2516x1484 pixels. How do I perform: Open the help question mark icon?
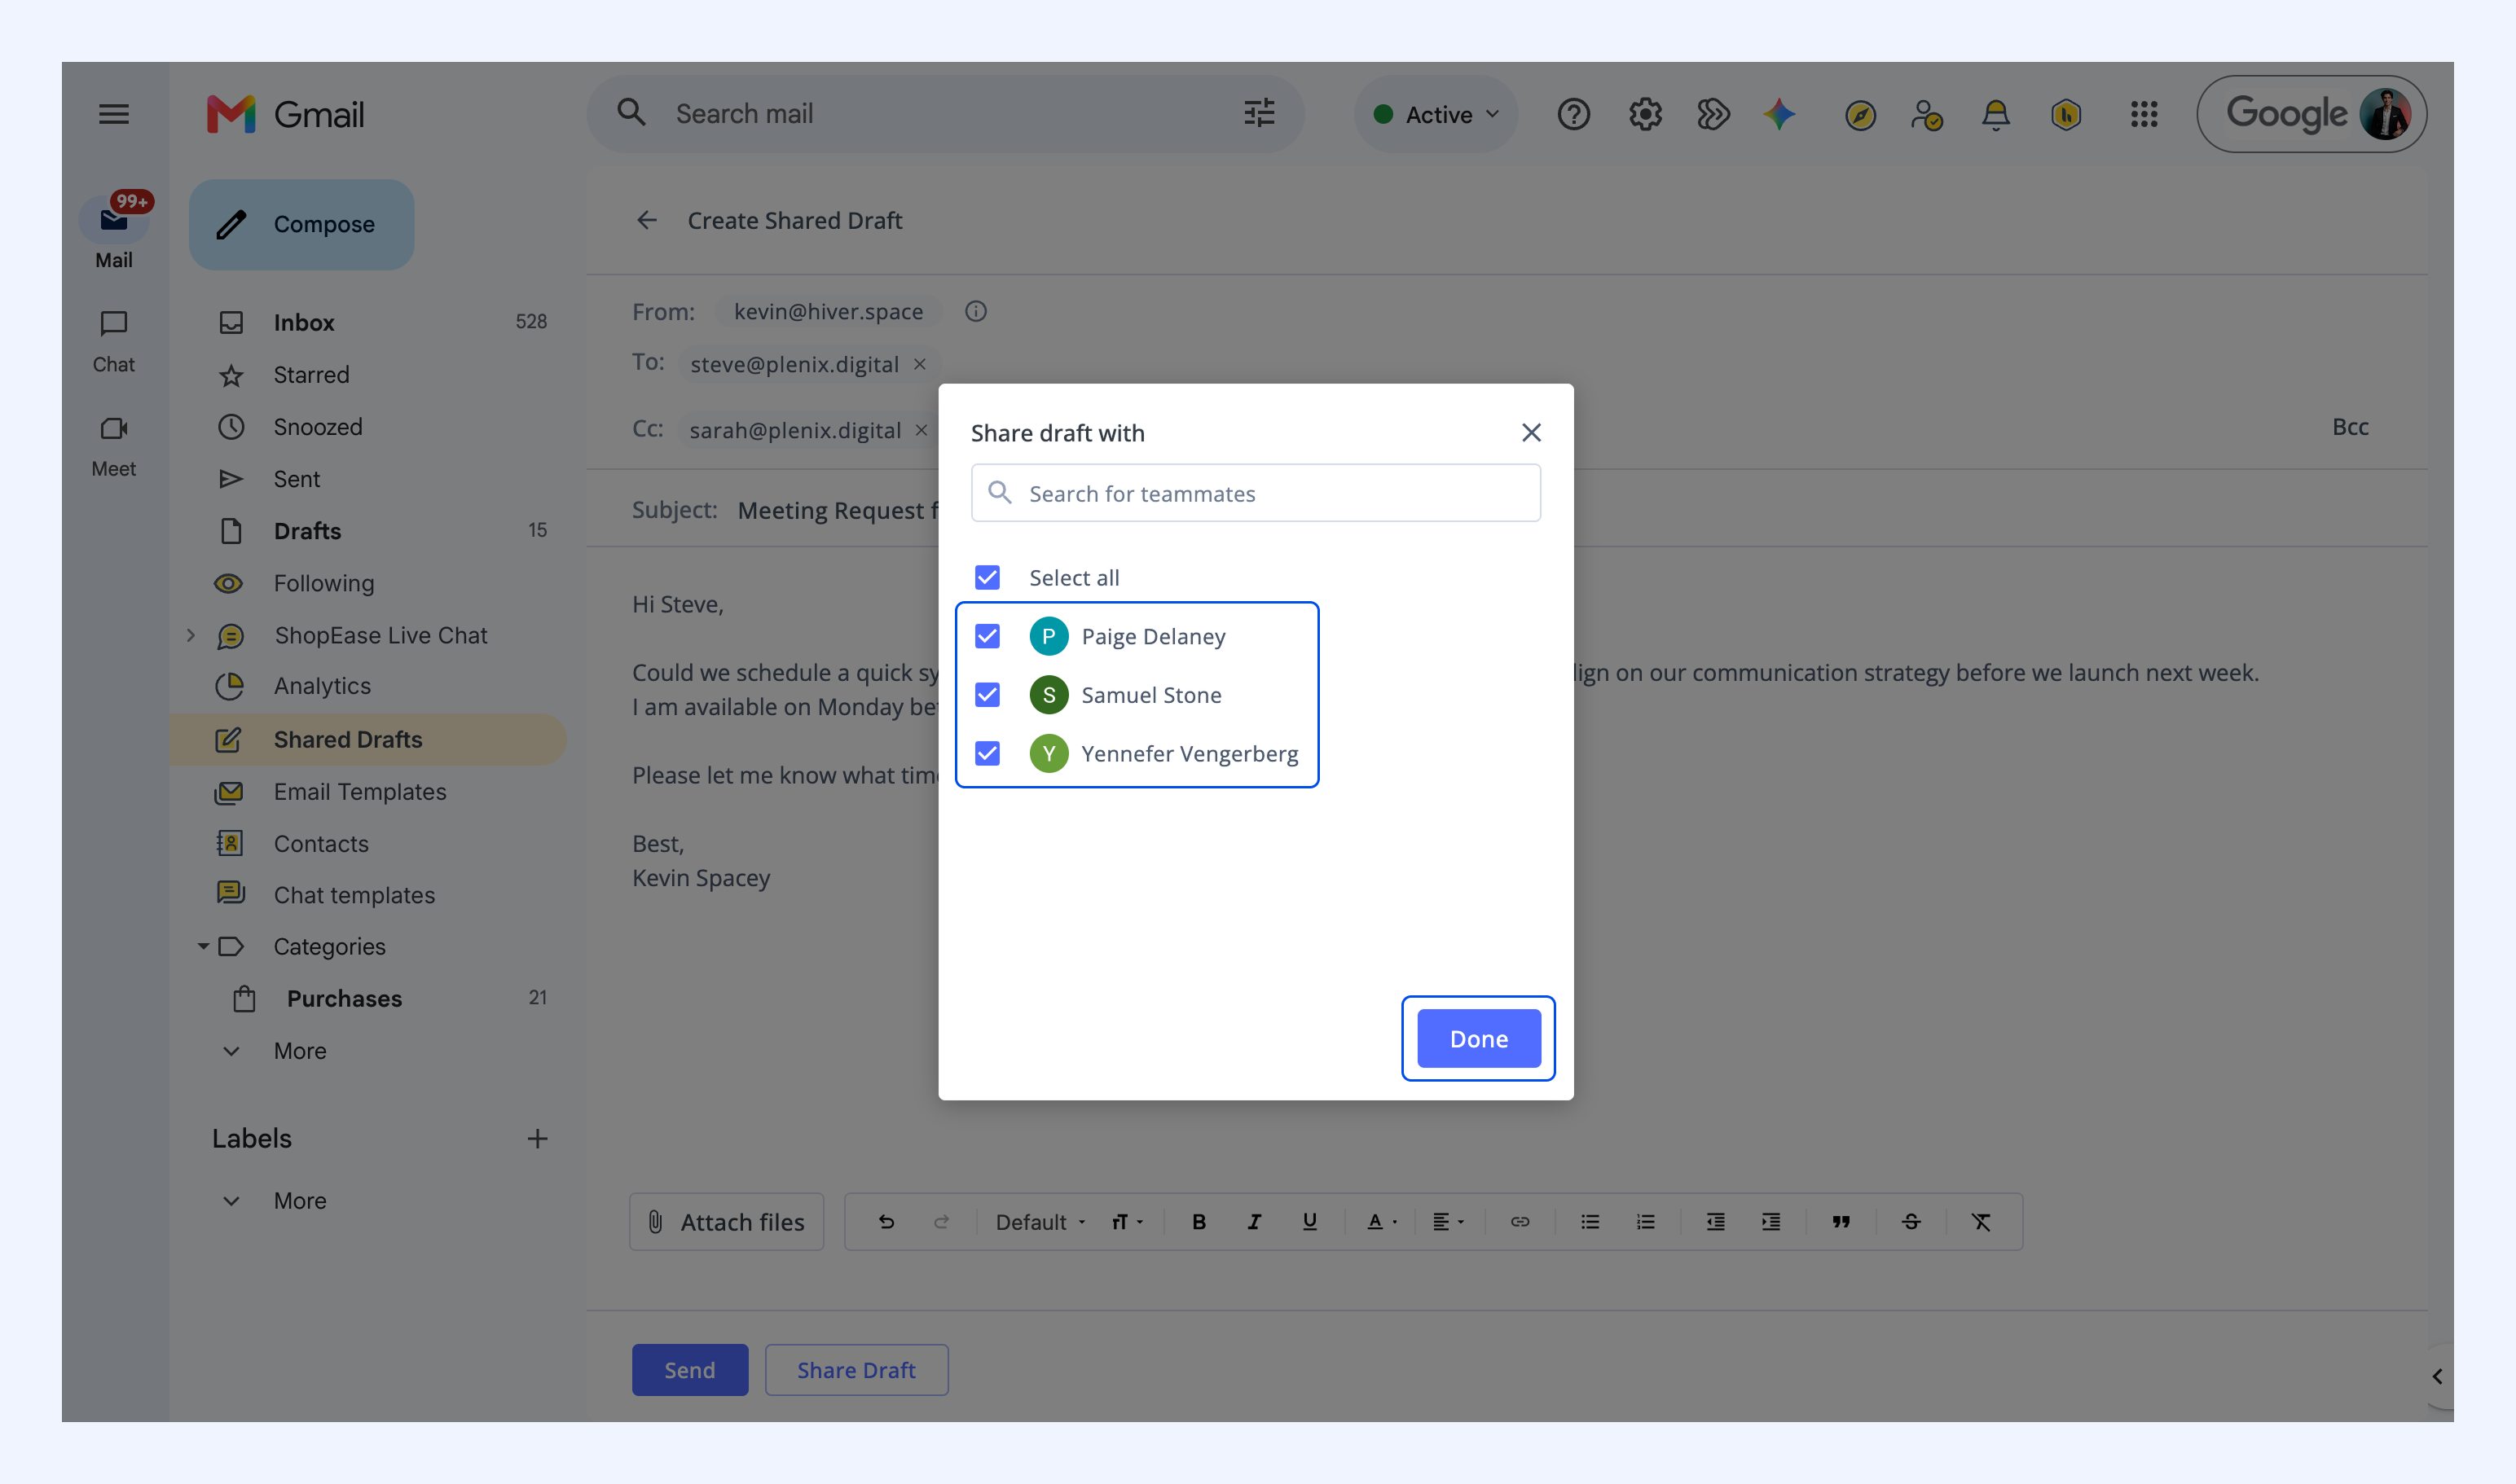click(x=1572, y=115)
